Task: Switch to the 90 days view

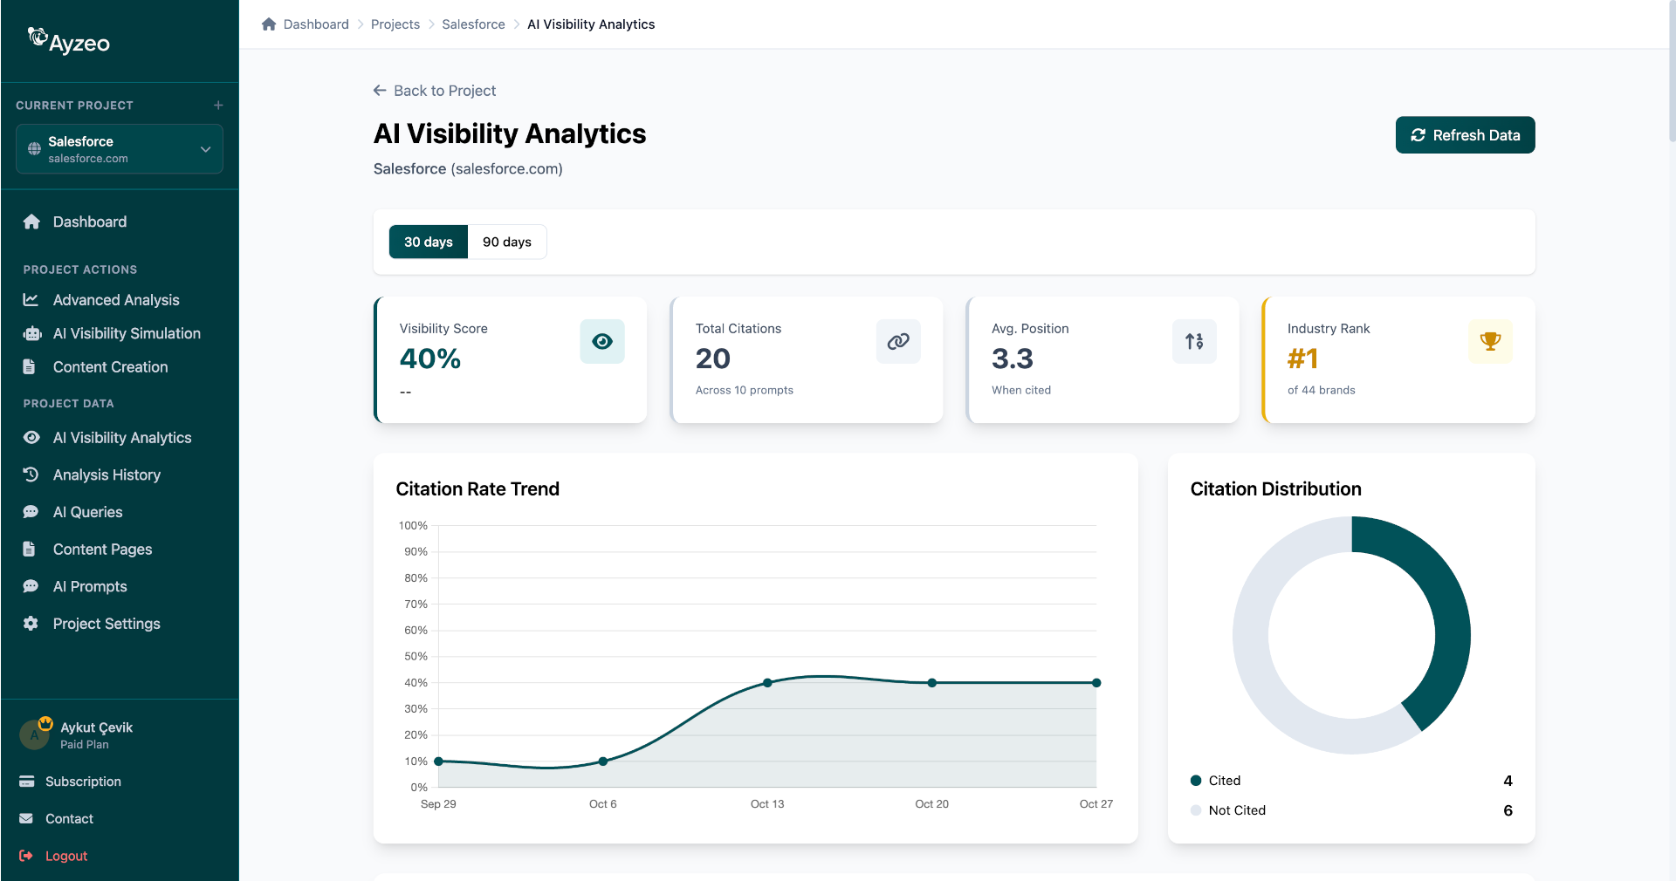Action: 507,242
